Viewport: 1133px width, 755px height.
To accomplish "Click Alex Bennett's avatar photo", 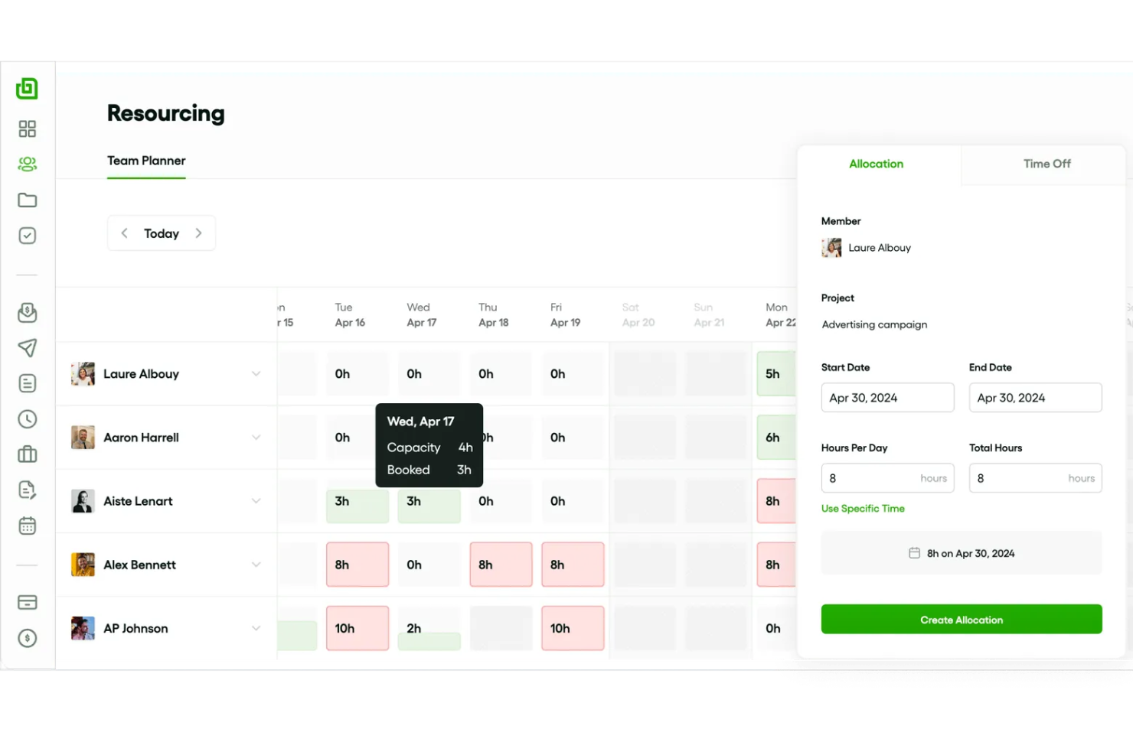I will [x=83, y=565].
